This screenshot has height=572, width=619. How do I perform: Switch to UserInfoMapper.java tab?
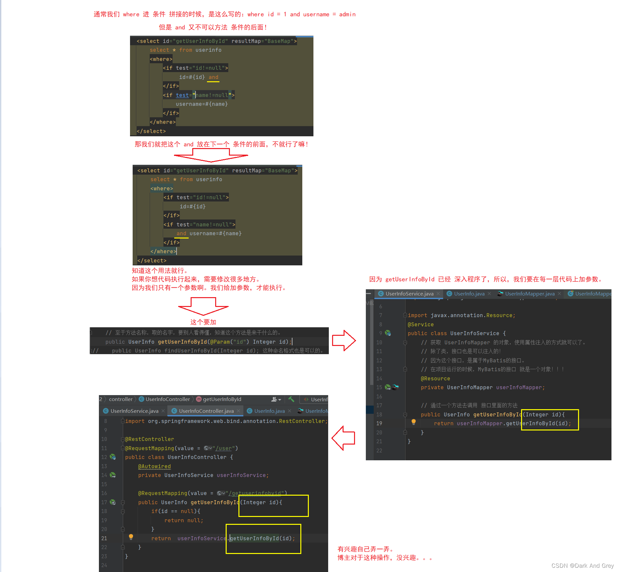[x=530, y=294]
